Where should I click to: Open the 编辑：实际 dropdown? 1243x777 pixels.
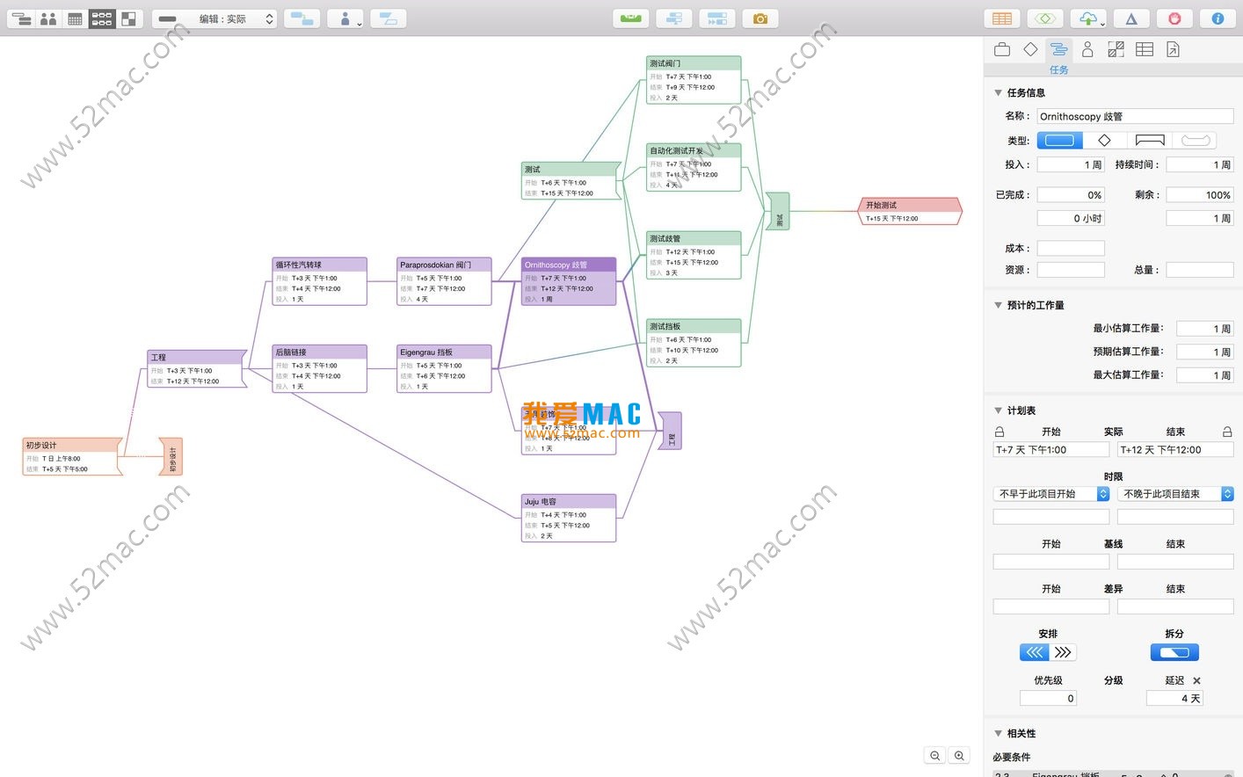pyautogui.click(x=214, y=18)
